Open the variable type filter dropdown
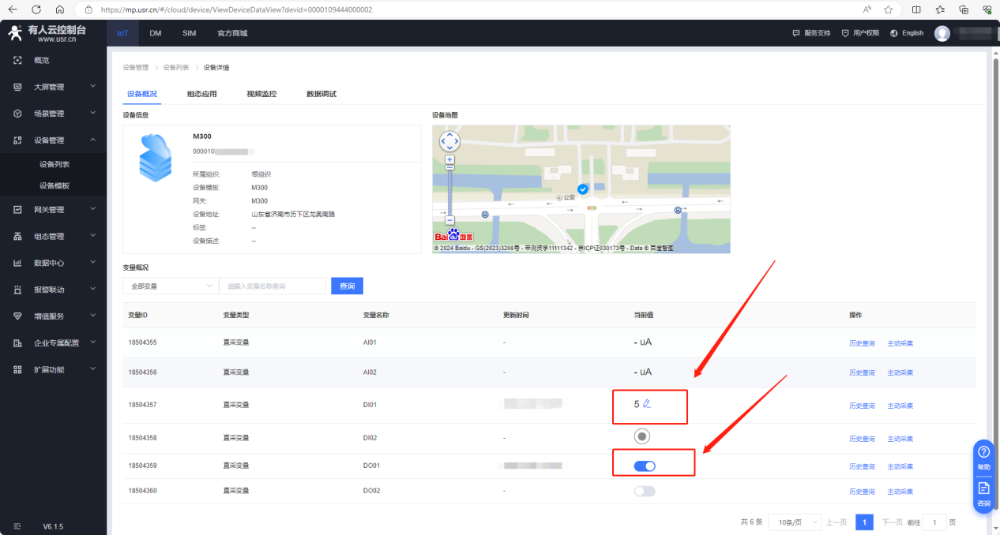The image size is (1000, 535). pos(171,286)
